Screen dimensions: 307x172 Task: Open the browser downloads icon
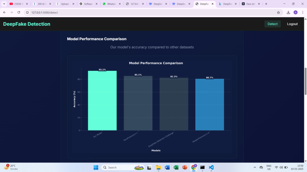pyautogui.click(x=288, y=12)
